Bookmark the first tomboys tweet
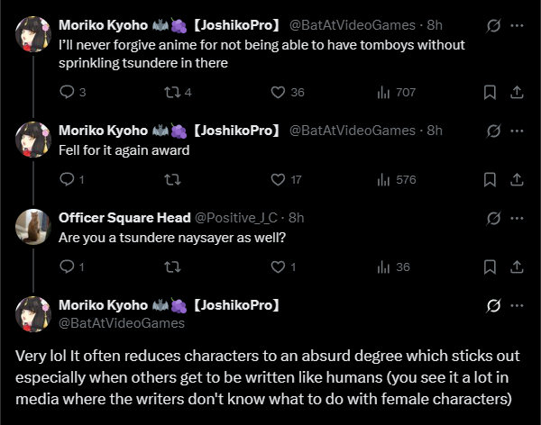The image size is (541, 425). 490,92
